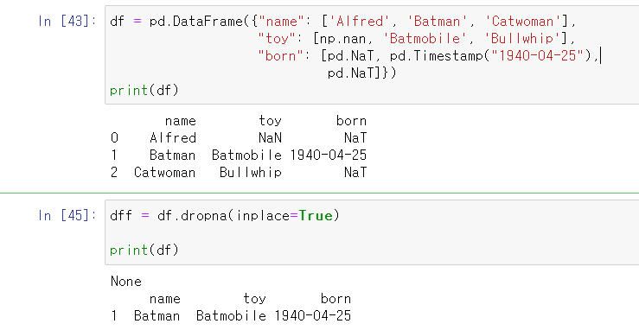Click print(df) in the first cell

[x=144, y=90]
